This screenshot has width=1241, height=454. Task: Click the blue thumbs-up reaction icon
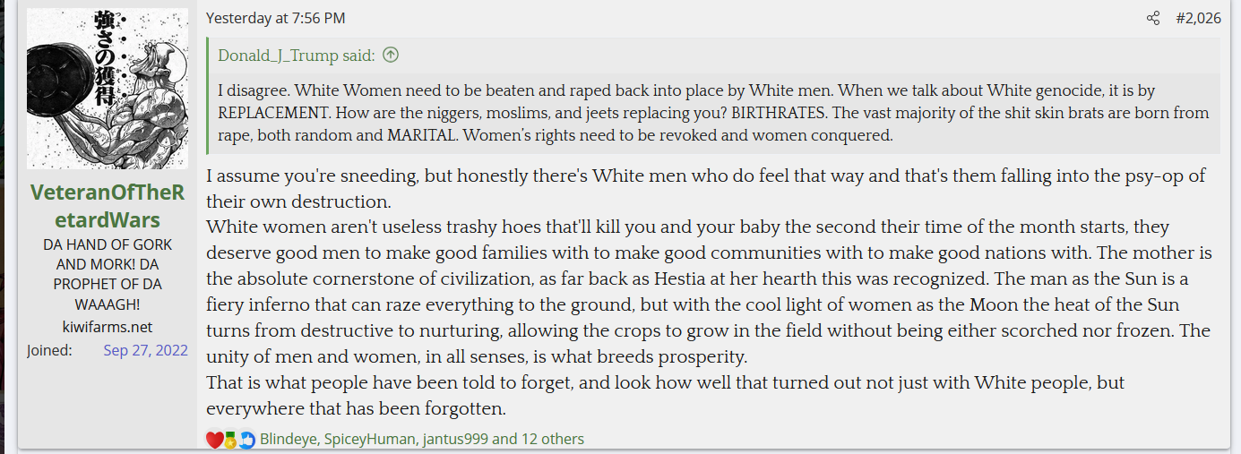click(246, 440)
